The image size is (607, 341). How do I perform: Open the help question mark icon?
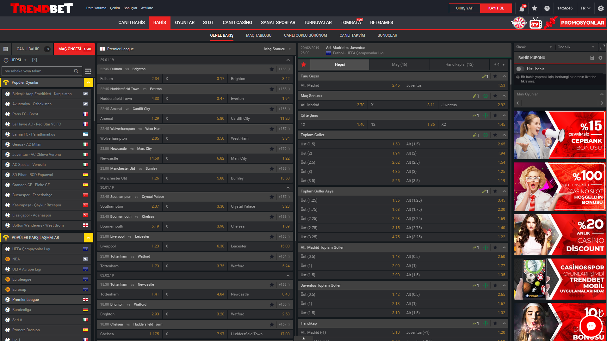(547, 8)
